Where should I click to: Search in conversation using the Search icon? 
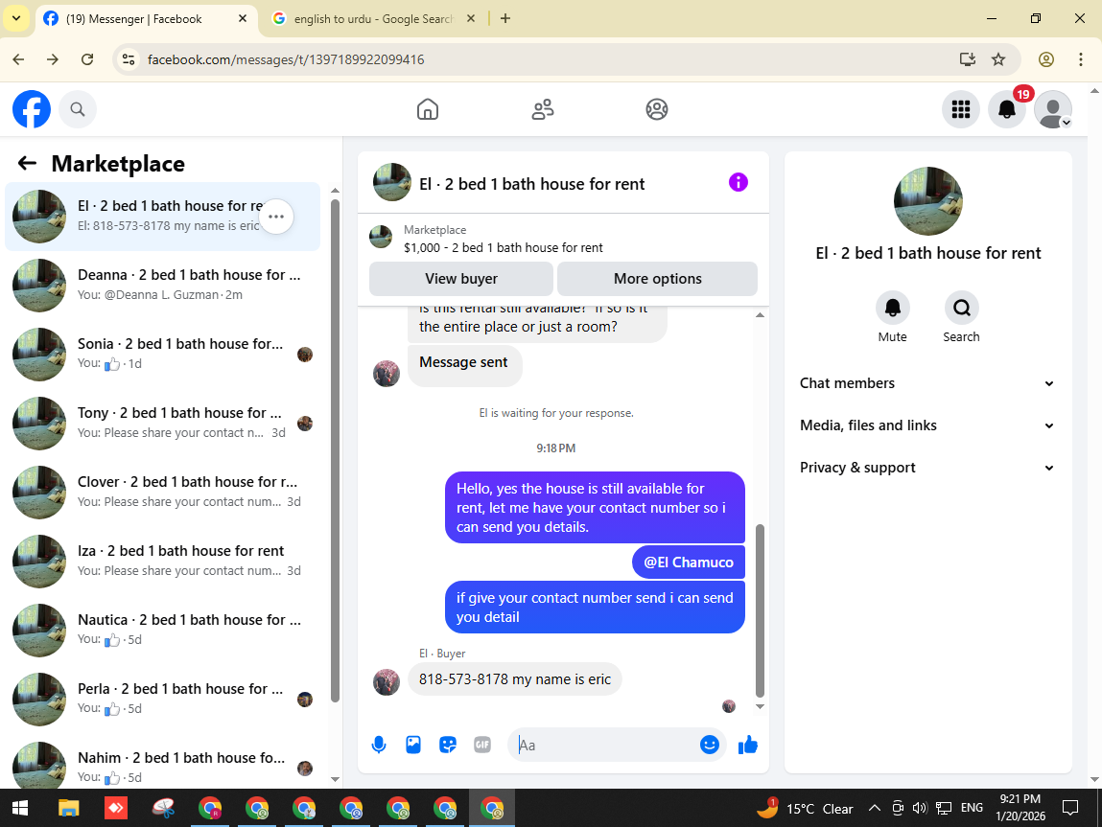click(961, 308)
